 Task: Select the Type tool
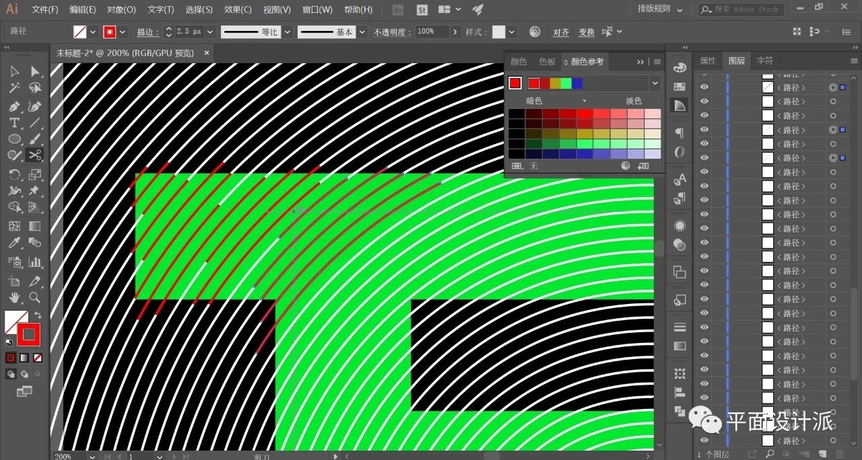[x=15, y=123]
